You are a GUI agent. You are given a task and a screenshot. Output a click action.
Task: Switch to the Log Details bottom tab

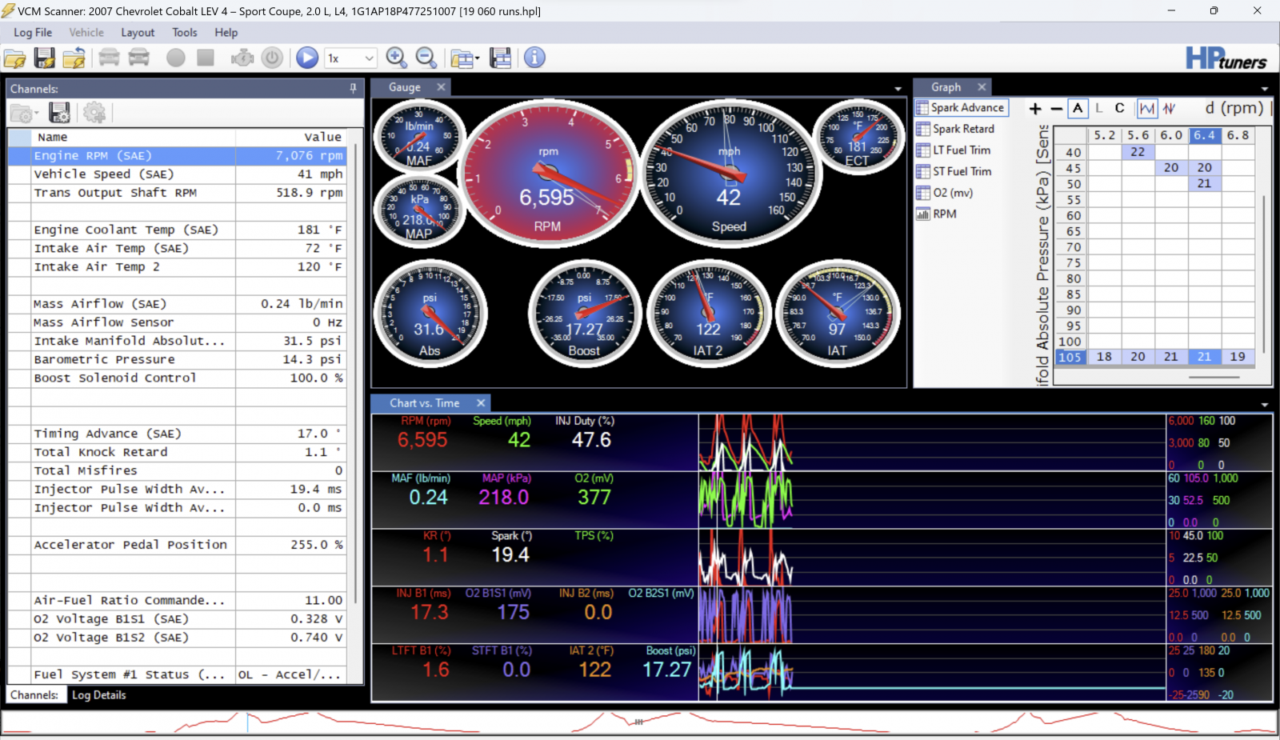click(99, 695)
